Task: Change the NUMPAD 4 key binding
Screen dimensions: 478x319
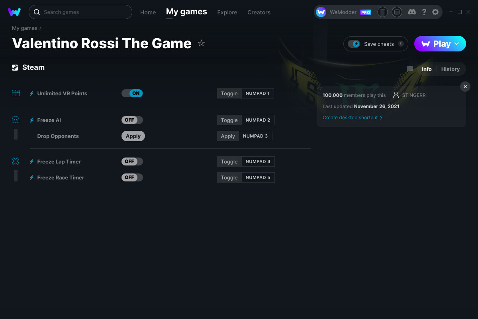Action: (258, 161)
